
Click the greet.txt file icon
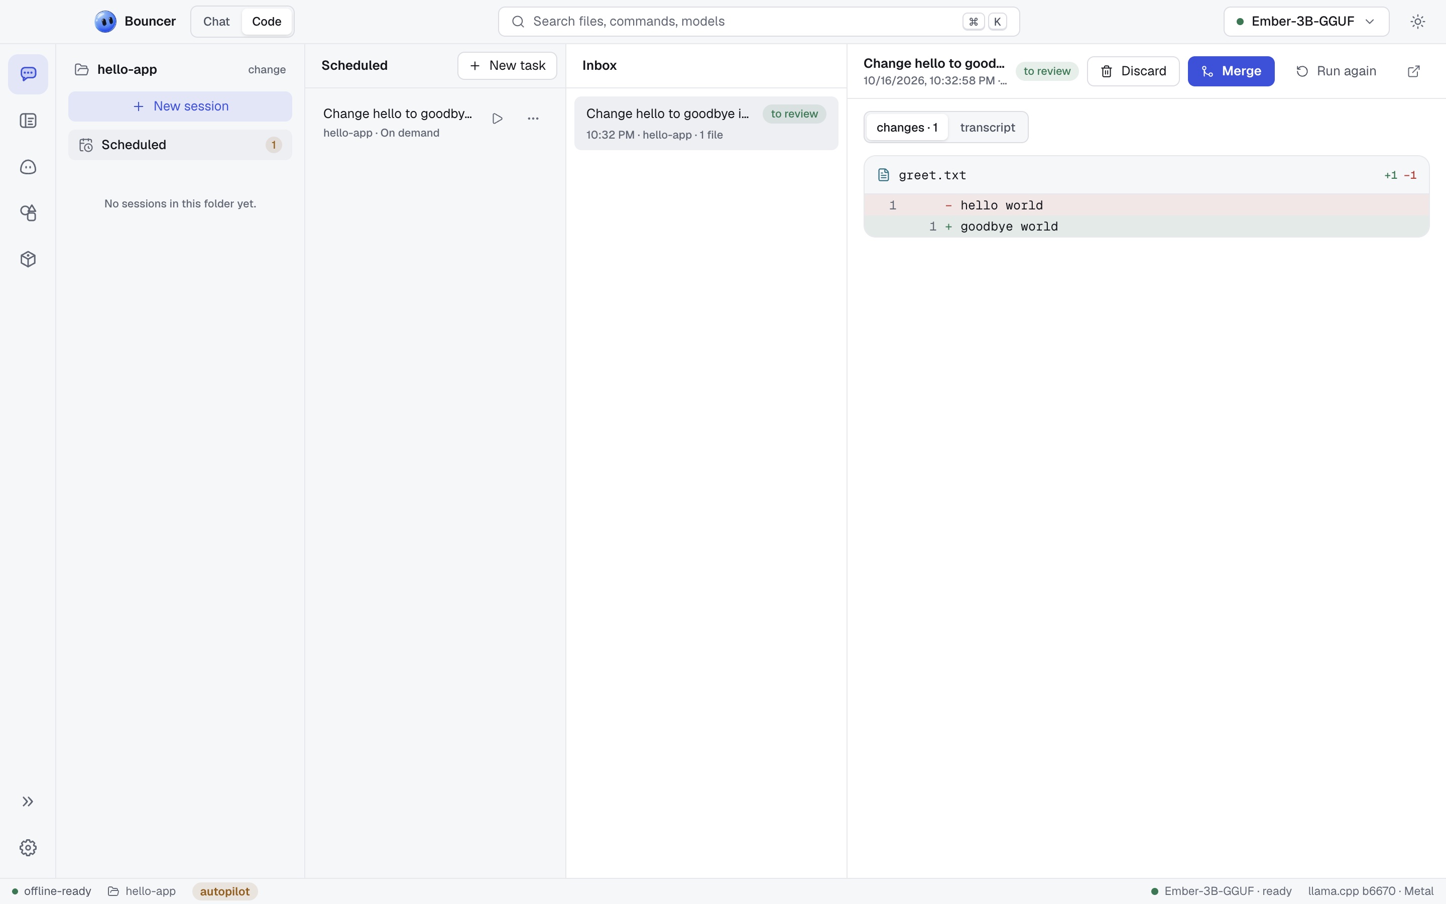(x=884, y=175)
